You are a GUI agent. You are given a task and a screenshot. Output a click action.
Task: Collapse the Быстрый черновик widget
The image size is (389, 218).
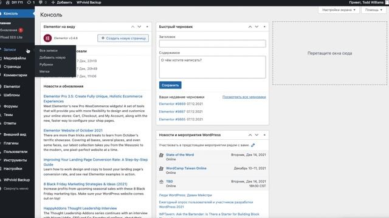pos(264,27)
